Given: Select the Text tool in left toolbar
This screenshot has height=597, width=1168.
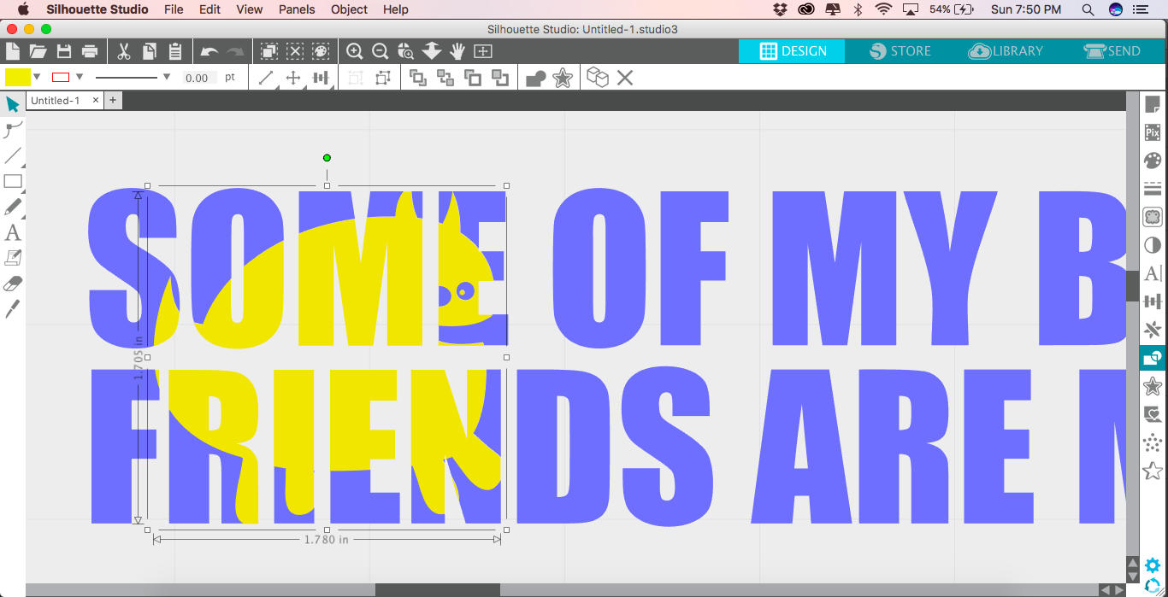Looking at the screenshot, I should click(13, 232).
